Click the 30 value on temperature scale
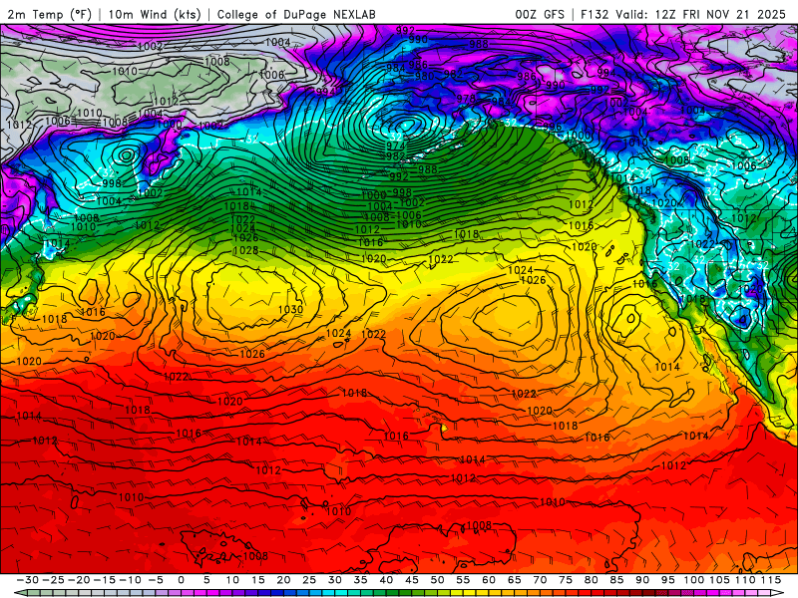798x598 pixels. [334, 580]
